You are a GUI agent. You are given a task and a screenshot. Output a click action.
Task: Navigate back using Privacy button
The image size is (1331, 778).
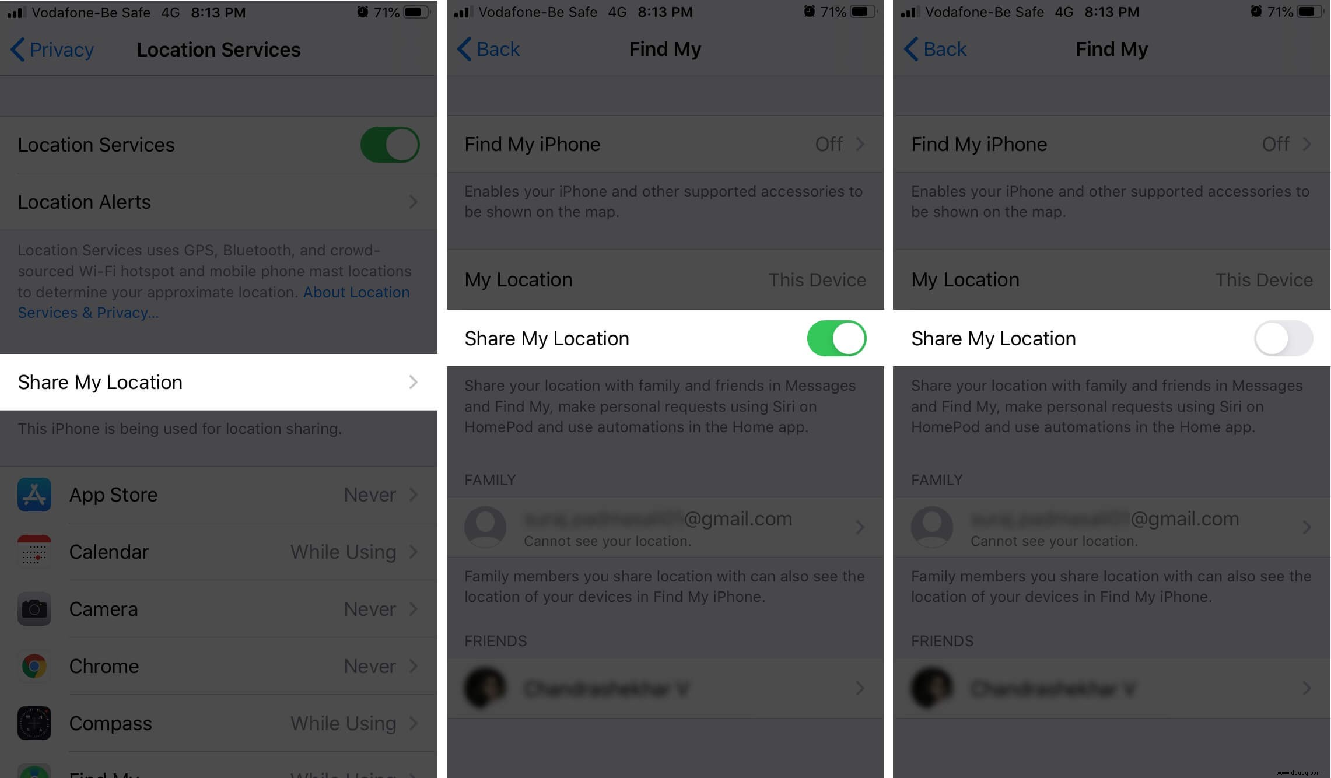click(51, 49)
